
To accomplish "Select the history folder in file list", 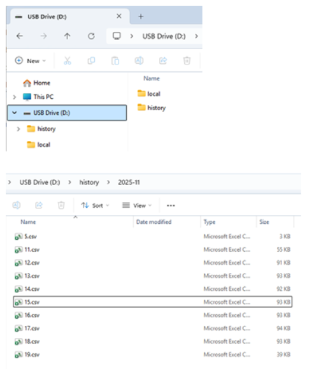I will [152, 108].
